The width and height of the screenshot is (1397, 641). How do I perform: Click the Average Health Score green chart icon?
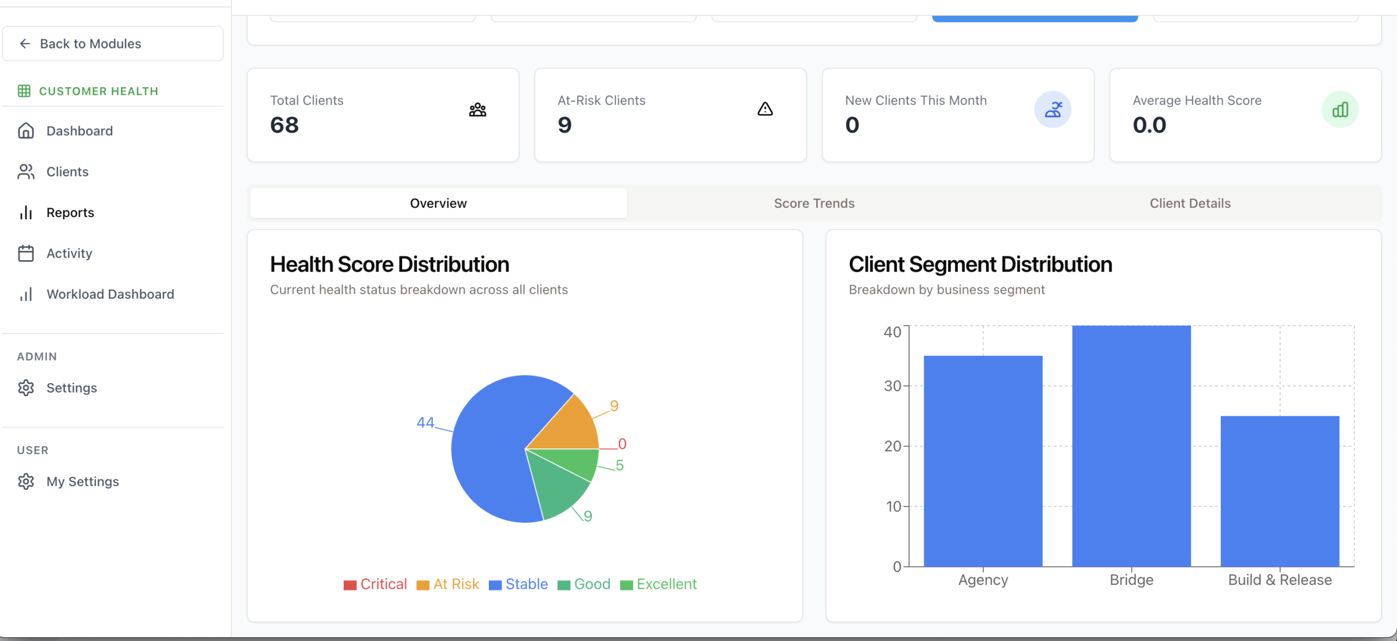(1340, 110)
